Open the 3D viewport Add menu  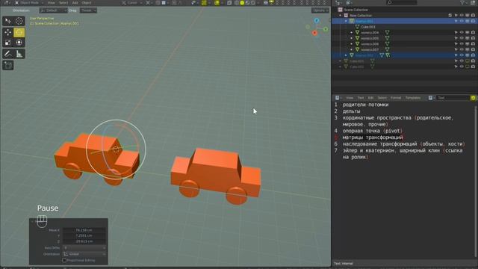point(75,3)
